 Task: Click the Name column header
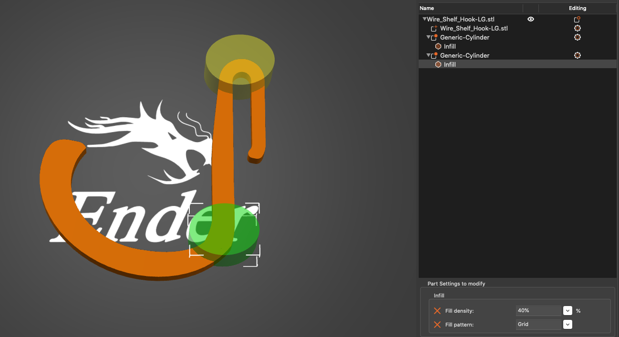click(427, 8)
